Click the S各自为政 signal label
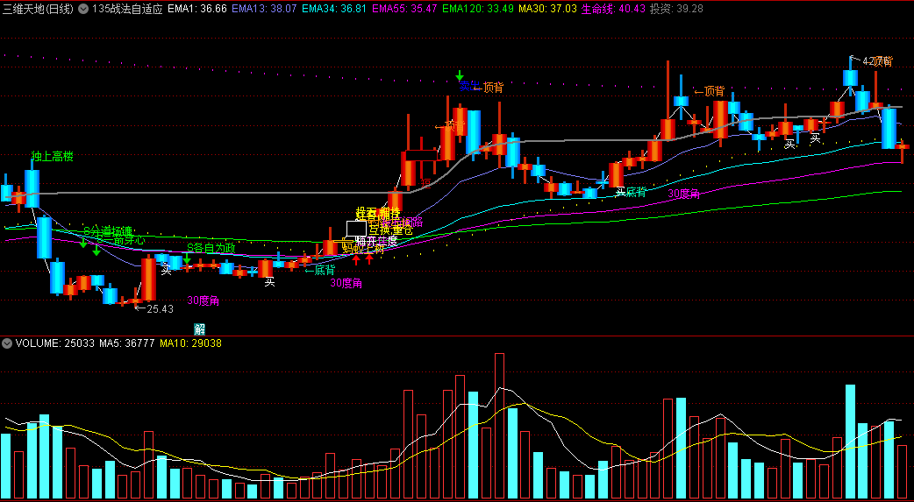 [x=211, y=248]
